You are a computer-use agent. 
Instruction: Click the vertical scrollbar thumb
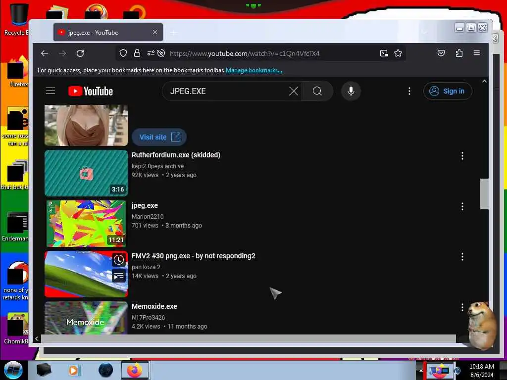[484, 194]
